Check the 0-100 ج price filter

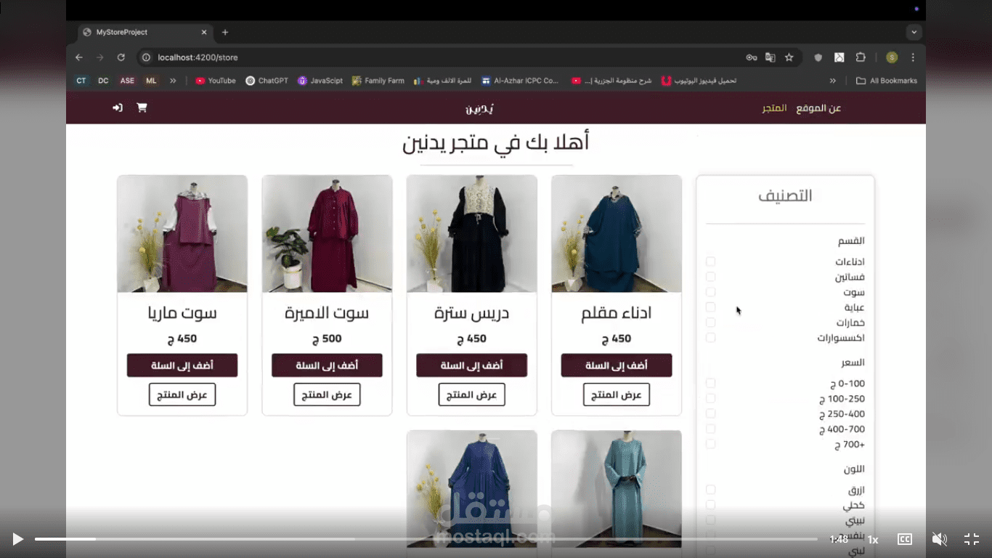coord(711,383)
